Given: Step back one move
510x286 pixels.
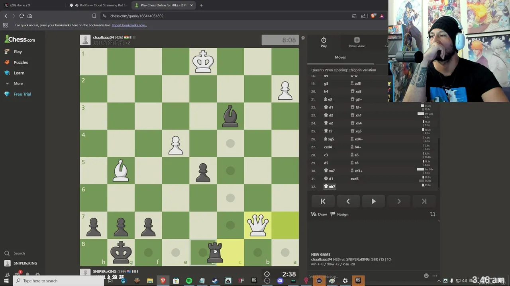Looking at the screenshot, I should click(348, 201).
